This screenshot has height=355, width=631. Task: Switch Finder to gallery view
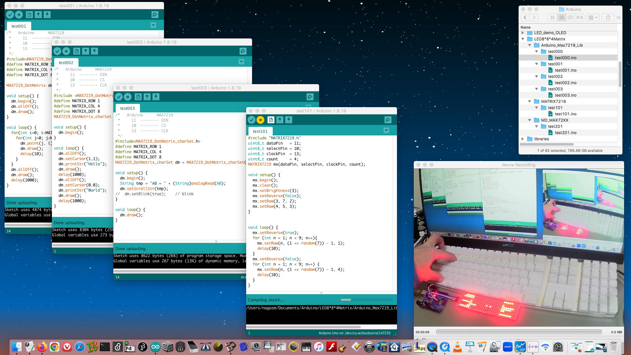pos(580,17)
